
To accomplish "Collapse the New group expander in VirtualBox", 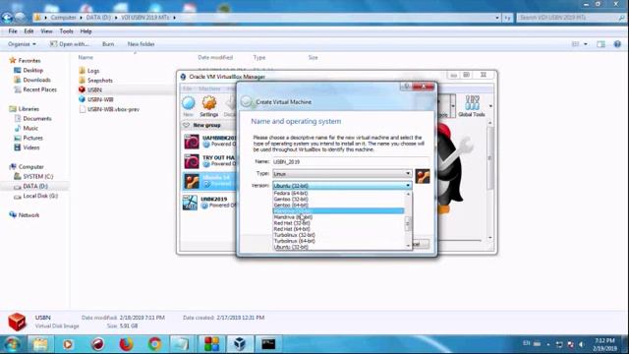I will coord(186,125).
